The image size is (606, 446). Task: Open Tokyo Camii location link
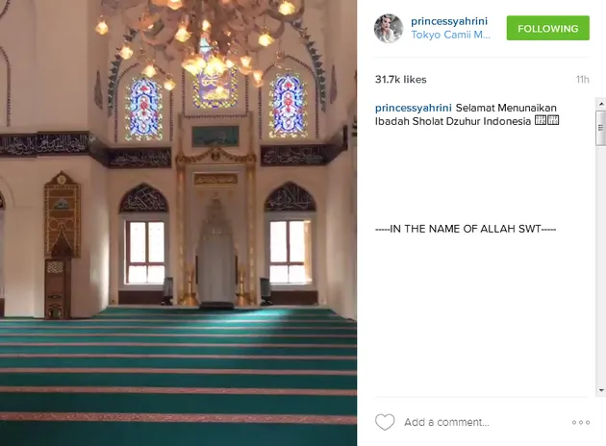pyautogui.click(x=450, y=35)
